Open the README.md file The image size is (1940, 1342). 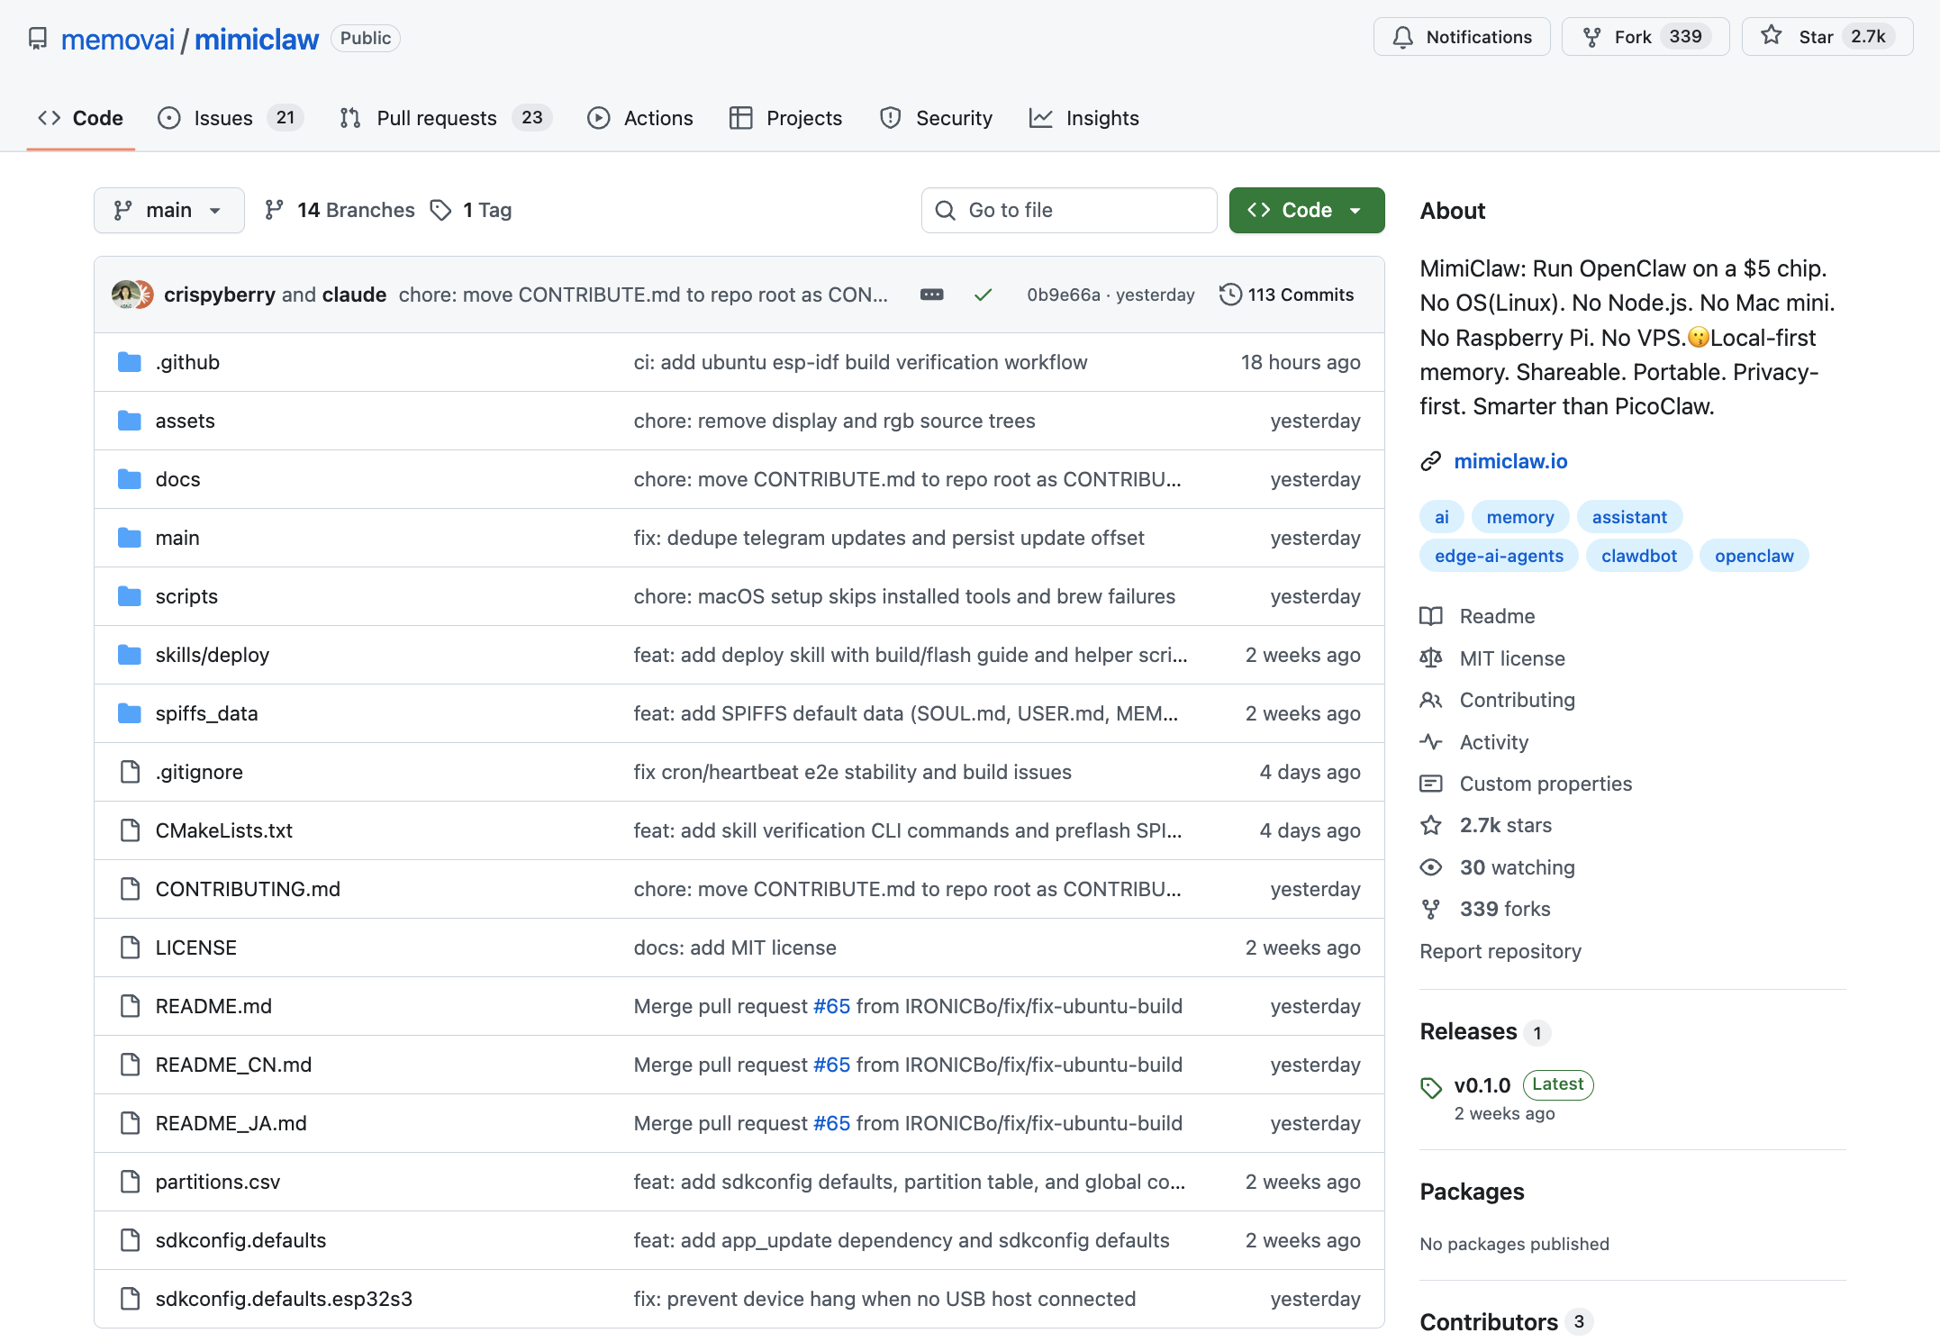(213, 1006)
